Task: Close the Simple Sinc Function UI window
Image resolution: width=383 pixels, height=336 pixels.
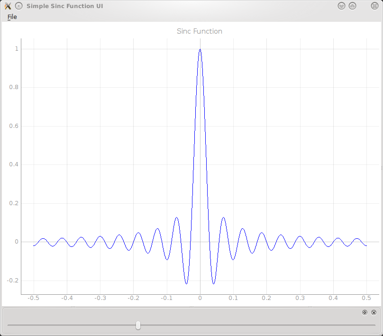Action: coord(374,6)
